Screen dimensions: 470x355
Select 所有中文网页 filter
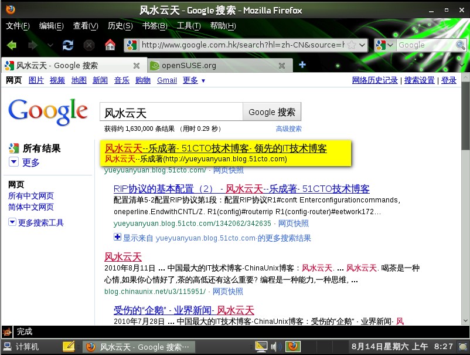pyautogui.click(x=31, y=196)
